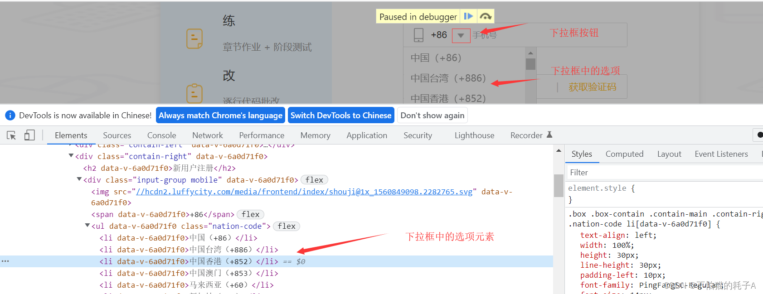Click Always match Chrome's language button

220,115
